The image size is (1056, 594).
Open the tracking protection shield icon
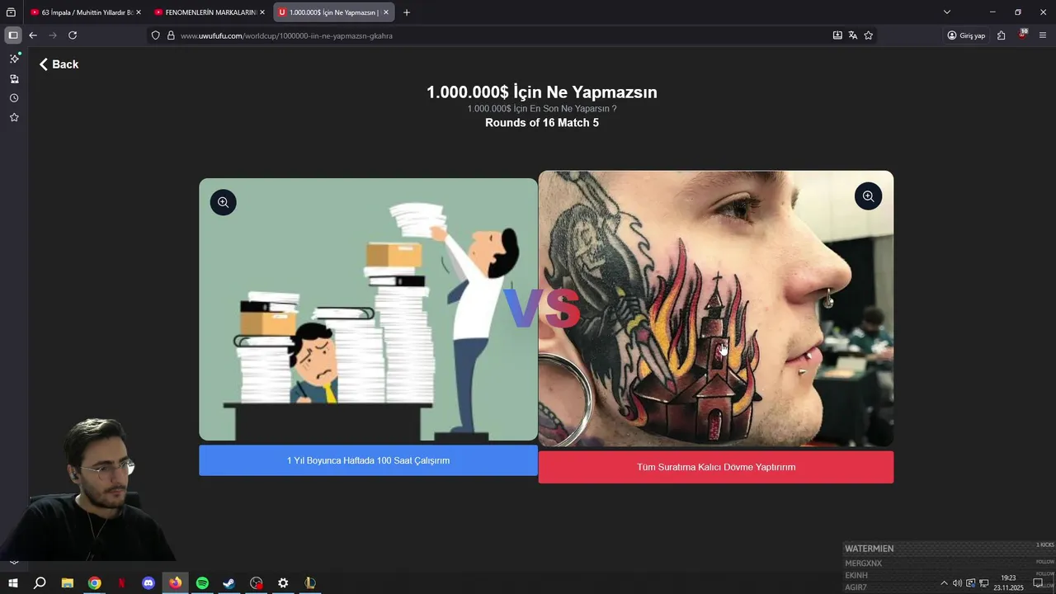point(155,35)
